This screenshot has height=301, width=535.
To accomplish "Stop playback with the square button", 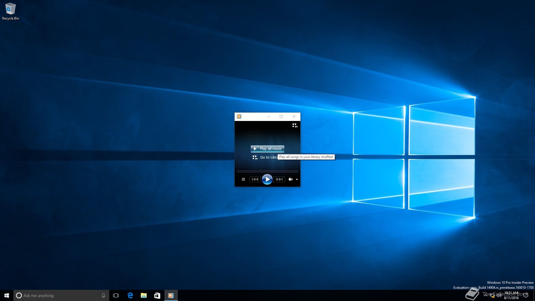I will point(243,179).
